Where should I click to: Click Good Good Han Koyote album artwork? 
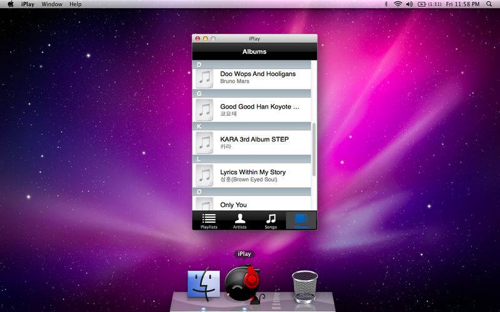(x=204, y=110)
